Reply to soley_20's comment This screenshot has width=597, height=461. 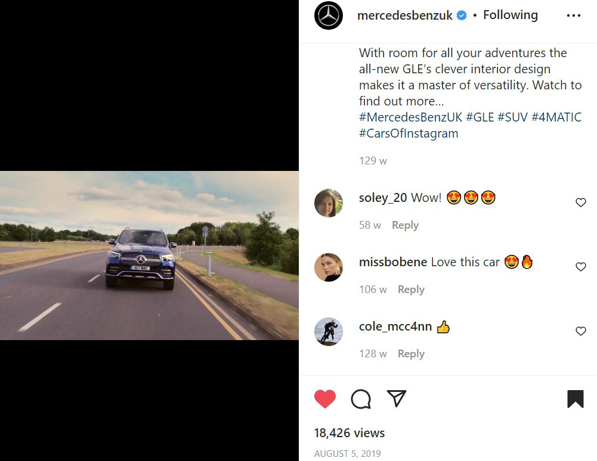click(x=405, y=225)
